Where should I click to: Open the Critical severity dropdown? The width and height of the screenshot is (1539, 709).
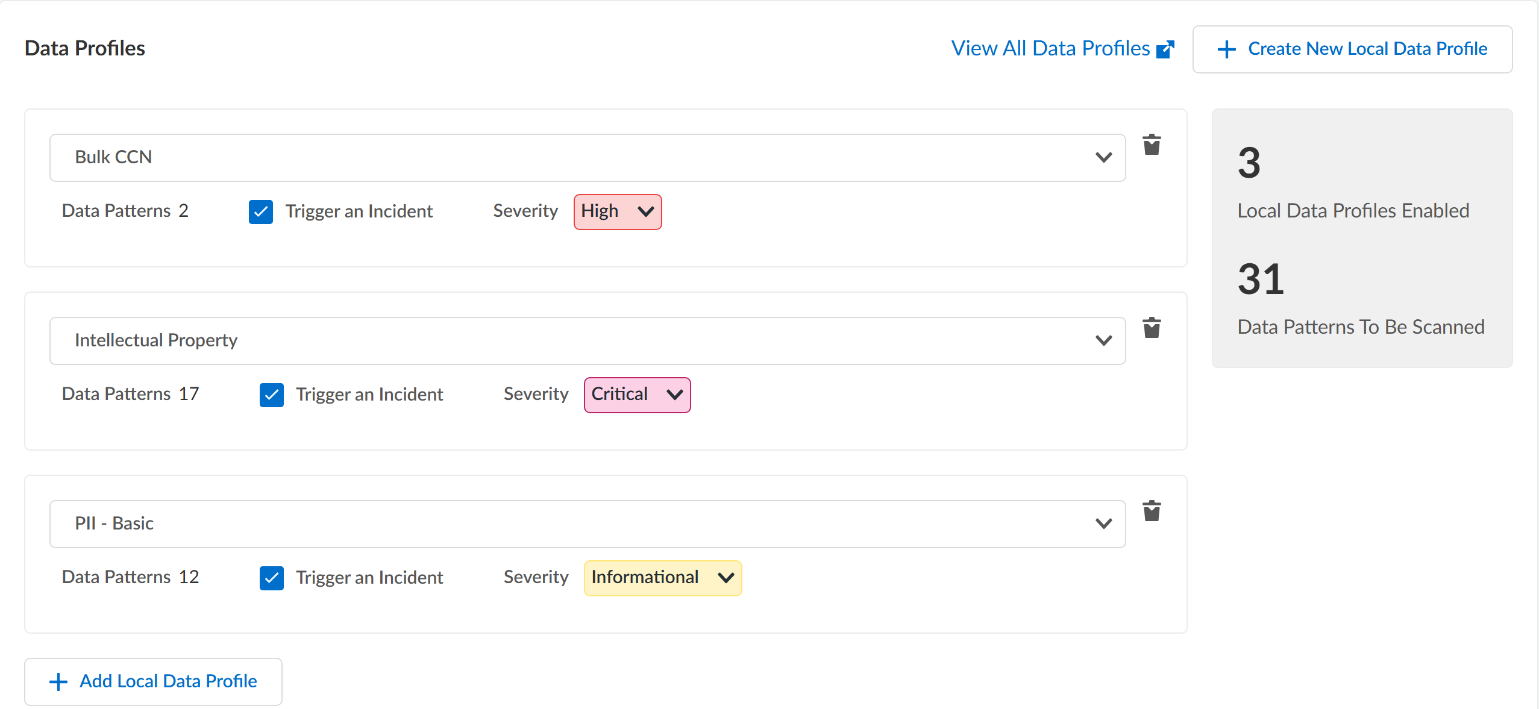pyautogui.click(x=637, y=395)
